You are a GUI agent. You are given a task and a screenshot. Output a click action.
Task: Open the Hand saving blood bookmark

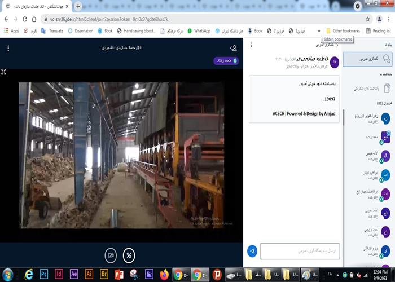pos(136,30)
